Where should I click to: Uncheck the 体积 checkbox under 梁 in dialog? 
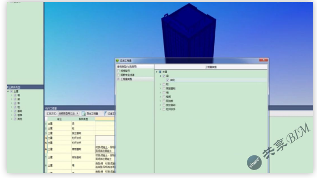click(168, 80)
